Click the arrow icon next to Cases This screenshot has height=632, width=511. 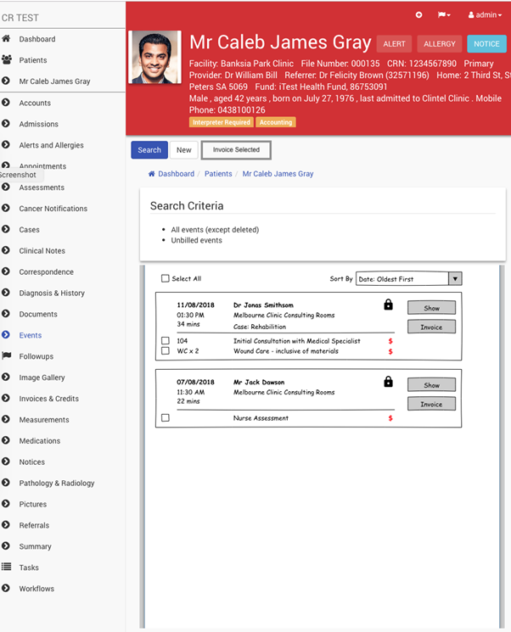(6, 229)
